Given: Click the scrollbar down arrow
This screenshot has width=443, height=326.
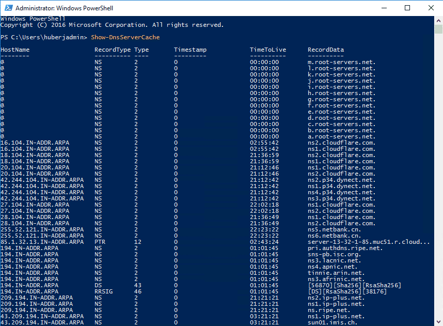Looking at the screenshot, I should pos(438,322).
